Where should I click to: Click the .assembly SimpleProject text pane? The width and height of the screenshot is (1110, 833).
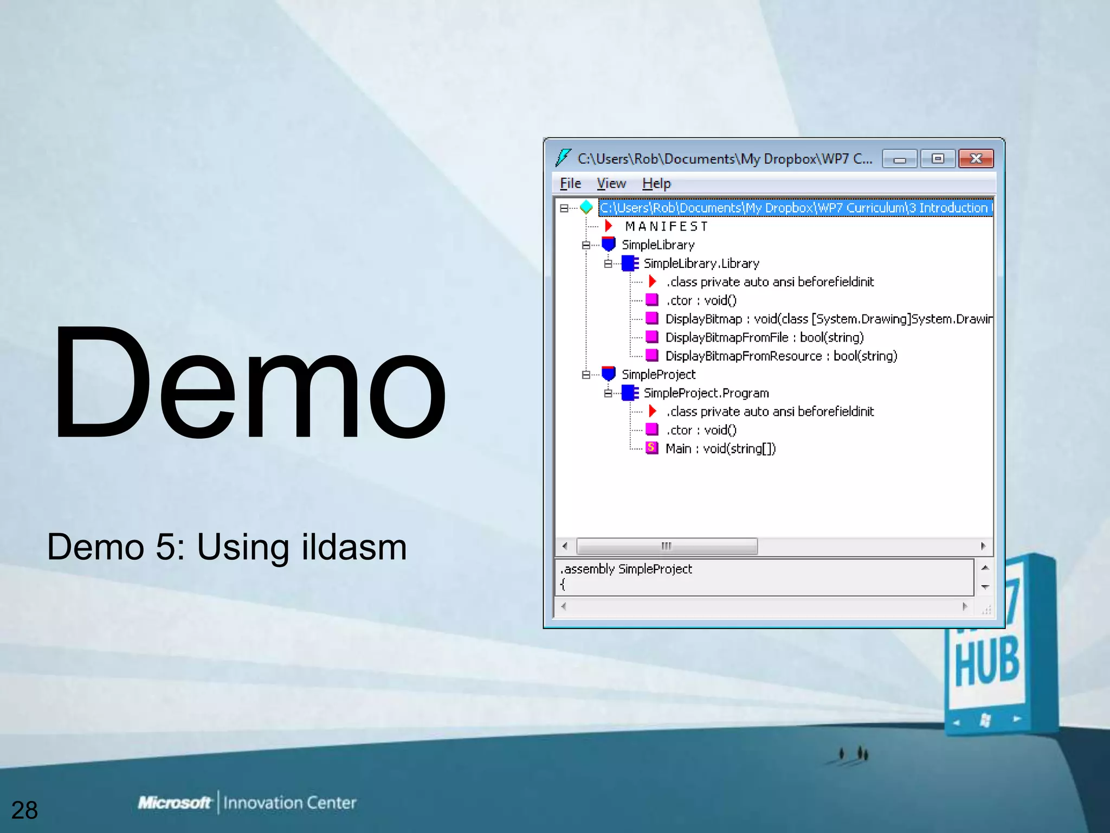(764, 577)
